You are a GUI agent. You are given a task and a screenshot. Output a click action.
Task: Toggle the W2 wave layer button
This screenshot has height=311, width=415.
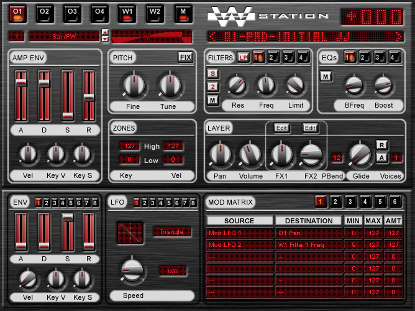pos(155,14)
